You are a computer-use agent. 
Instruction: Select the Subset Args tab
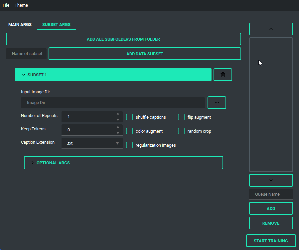pos(56,25)
